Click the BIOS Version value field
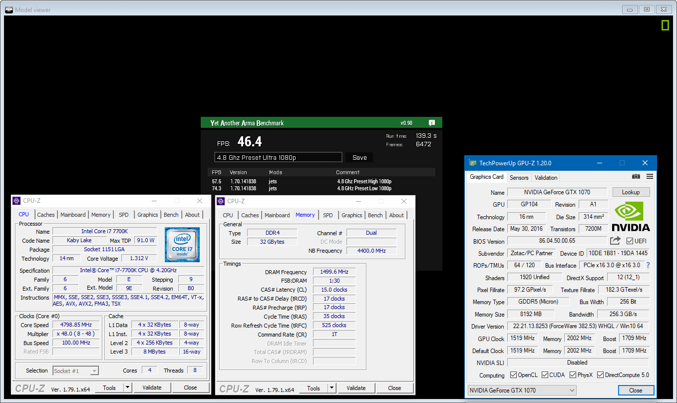Image resolution: width=677 pixels, height=403 pixels. pos(557,241)
